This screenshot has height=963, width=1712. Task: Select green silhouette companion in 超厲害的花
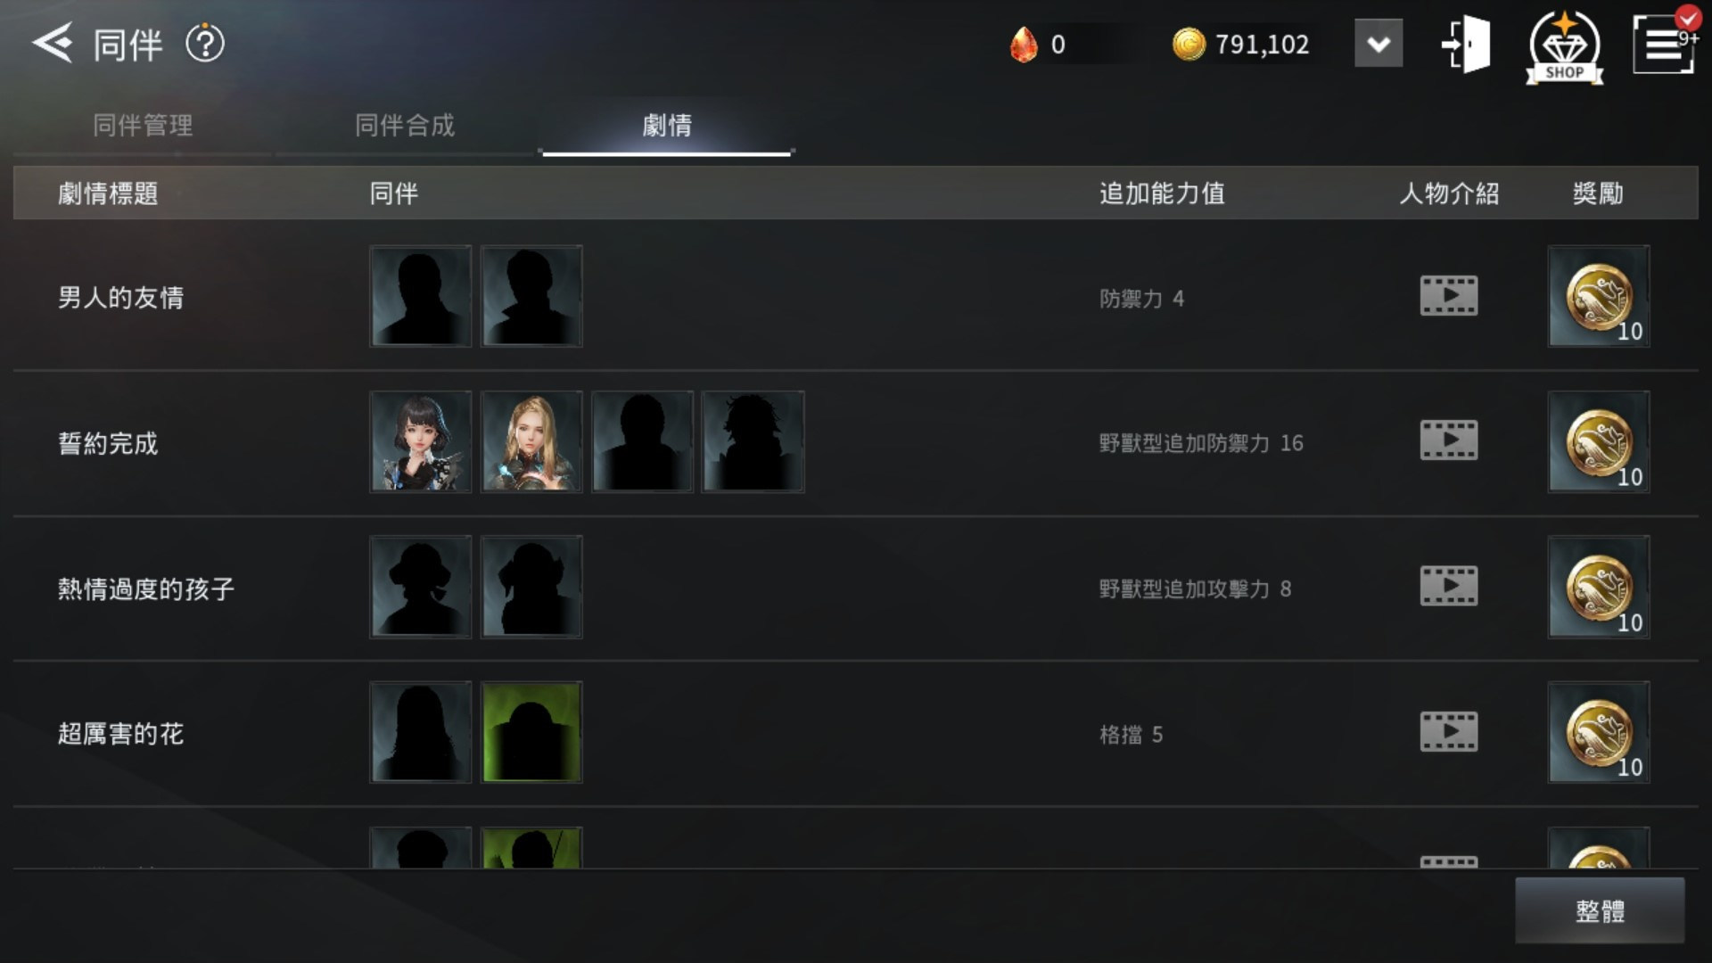[531, 732]
